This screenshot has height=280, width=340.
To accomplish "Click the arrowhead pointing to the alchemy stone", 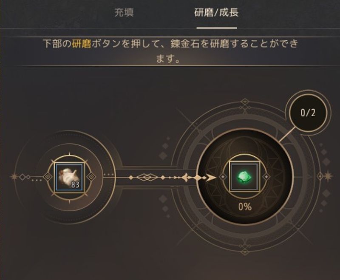I will click(210, 178).
